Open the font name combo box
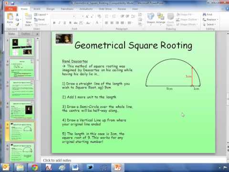Screen dimensions: 229x172 [x=64, y=17]
